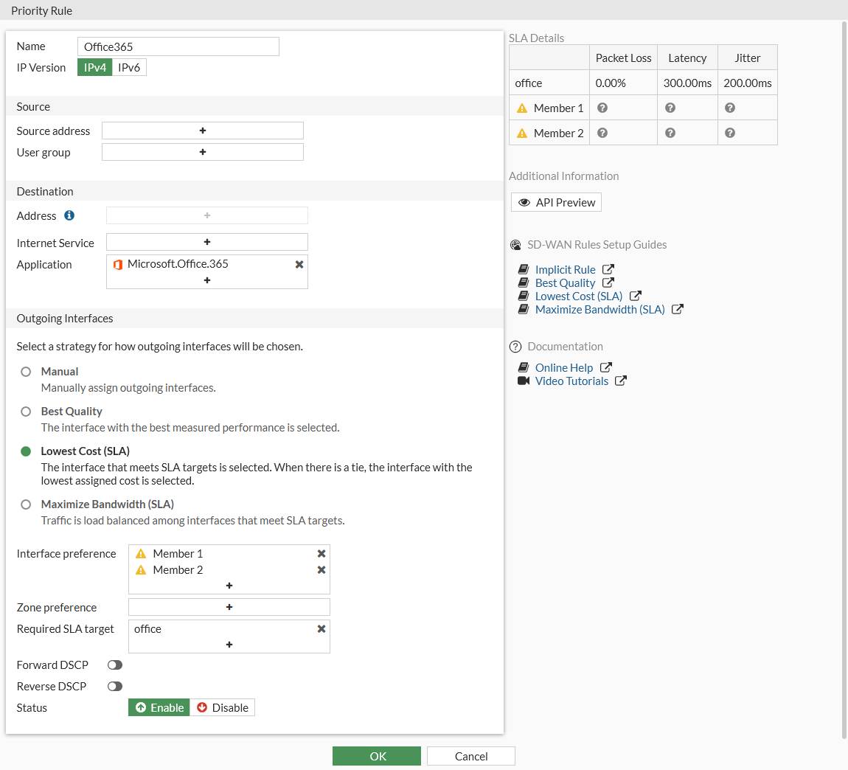This screenshot has width=848, height=770.
Task: Set Status to Enable
Action: click(159, 708)
